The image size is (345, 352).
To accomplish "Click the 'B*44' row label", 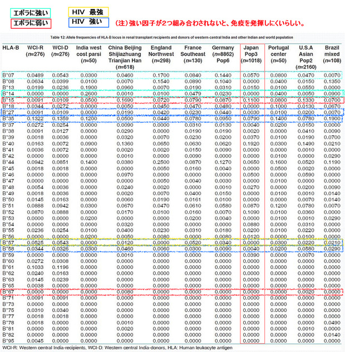I will 8,162.
